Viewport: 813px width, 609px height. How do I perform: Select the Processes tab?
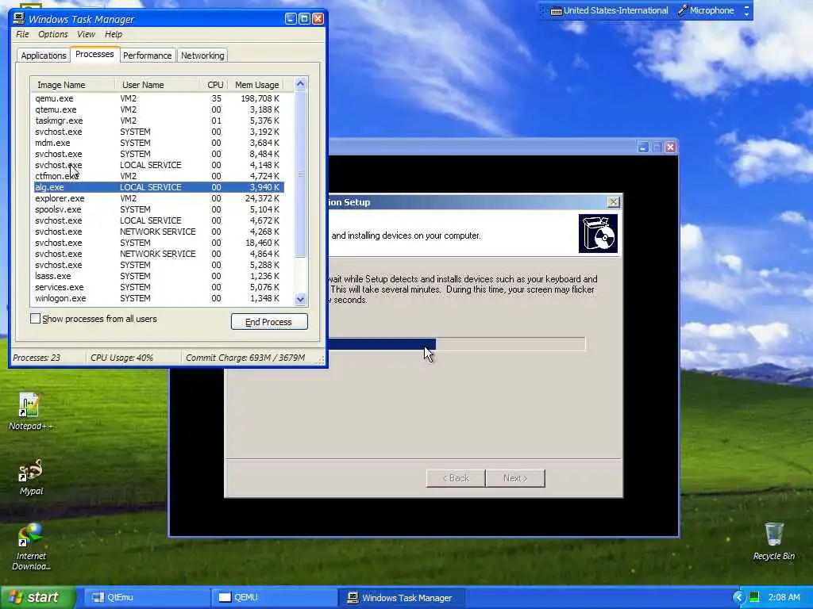(94, 55)
